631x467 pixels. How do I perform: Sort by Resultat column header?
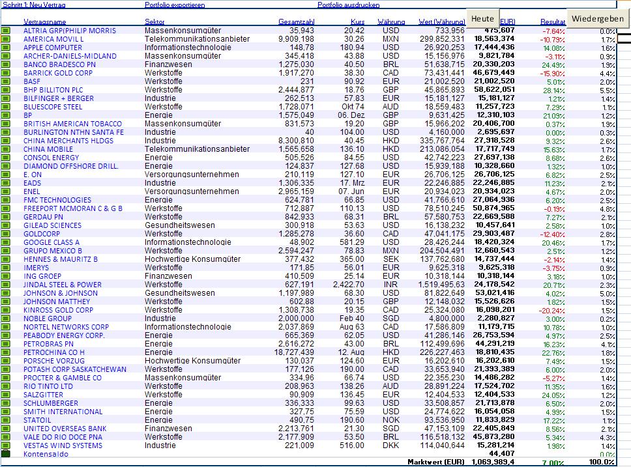coord(553,21)
